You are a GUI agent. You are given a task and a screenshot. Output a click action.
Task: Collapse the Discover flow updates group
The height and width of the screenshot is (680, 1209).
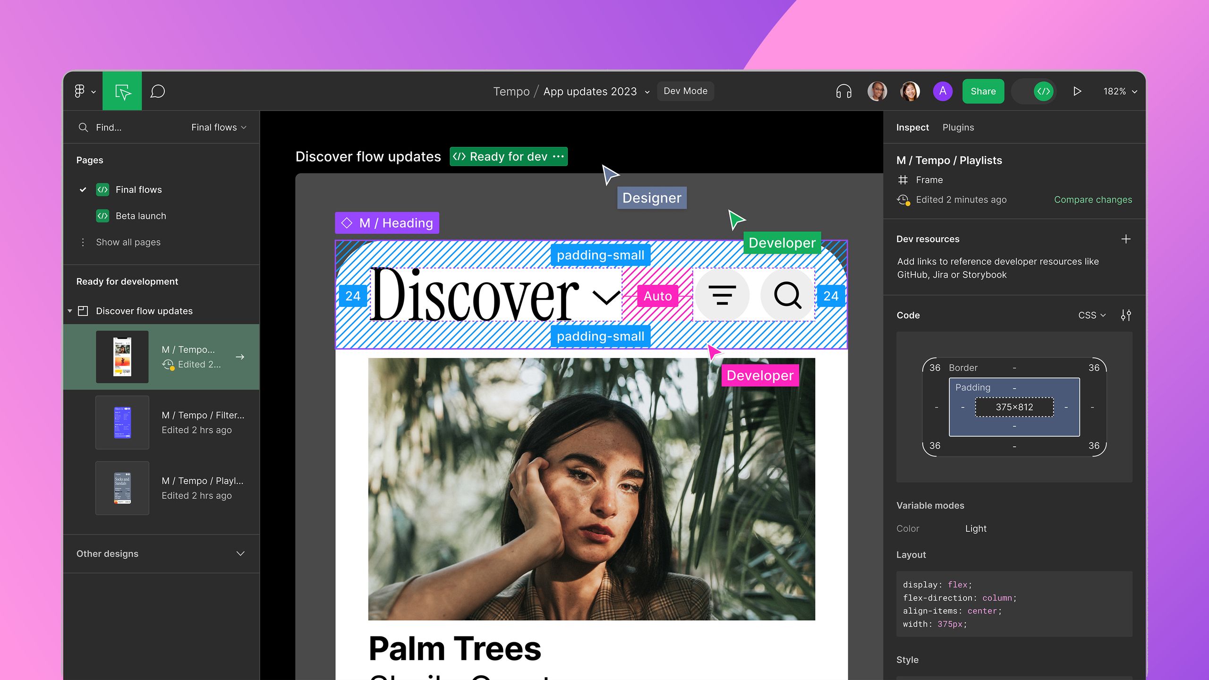(x=70, y=311)
